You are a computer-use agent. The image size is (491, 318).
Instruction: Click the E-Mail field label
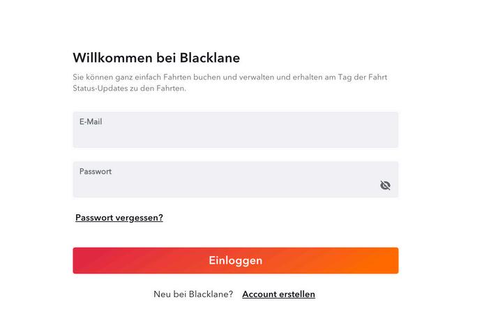pyautogui.click(x=91, y=122)
